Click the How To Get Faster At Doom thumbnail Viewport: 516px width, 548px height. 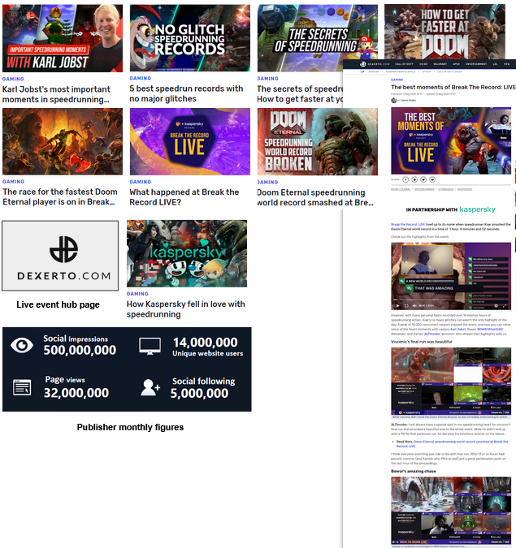tap(444, 32)
